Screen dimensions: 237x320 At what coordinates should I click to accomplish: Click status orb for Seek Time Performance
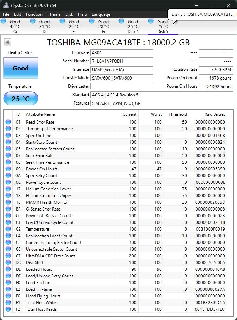tap(8, 162)
